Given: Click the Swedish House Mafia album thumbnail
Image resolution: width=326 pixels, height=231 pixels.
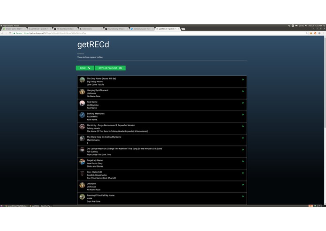Looking at the screenshot, I should tap(82, 173).
